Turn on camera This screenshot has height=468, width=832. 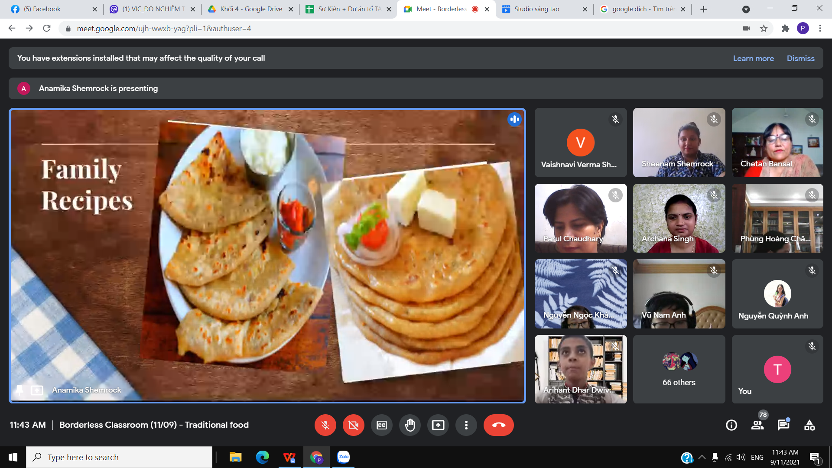point(354,425)
